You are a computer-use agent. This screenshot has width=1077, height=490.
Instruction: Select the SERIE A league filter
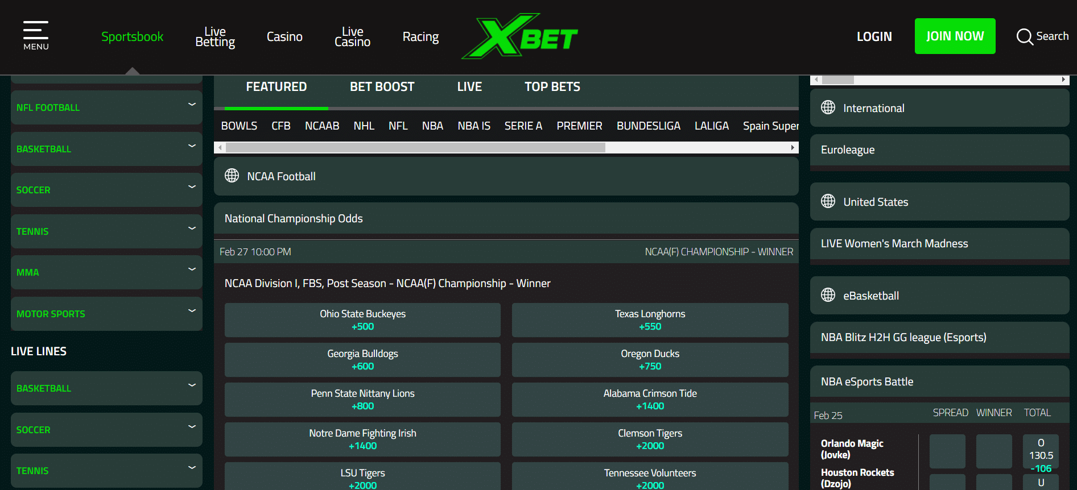coord(523,126)
